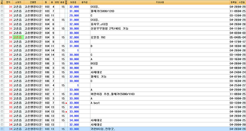Click 04-08 registration date cell

click(x=234, y=68)
